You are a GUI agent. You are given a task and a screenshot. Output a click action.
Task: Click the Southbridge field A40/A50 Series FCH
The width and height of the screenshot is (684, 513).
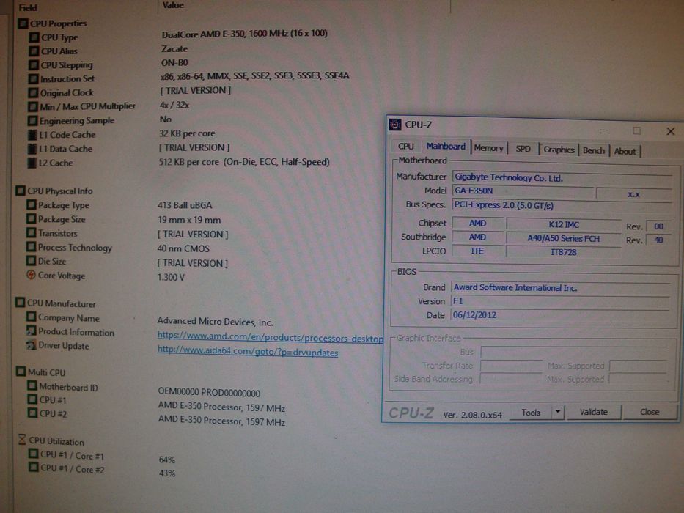click(564, 239)
